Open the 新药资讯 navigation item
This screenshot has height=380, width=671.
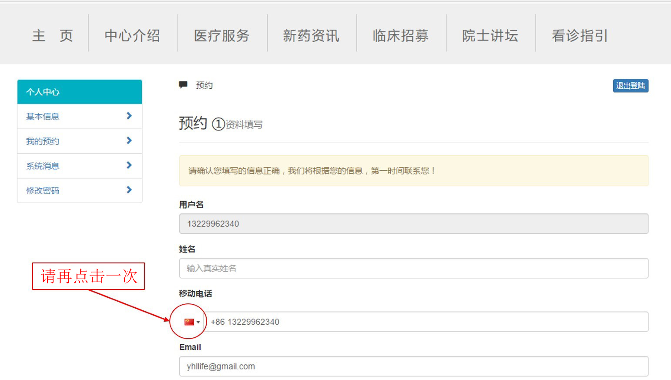pyautogui.click(x=311, y=36)
